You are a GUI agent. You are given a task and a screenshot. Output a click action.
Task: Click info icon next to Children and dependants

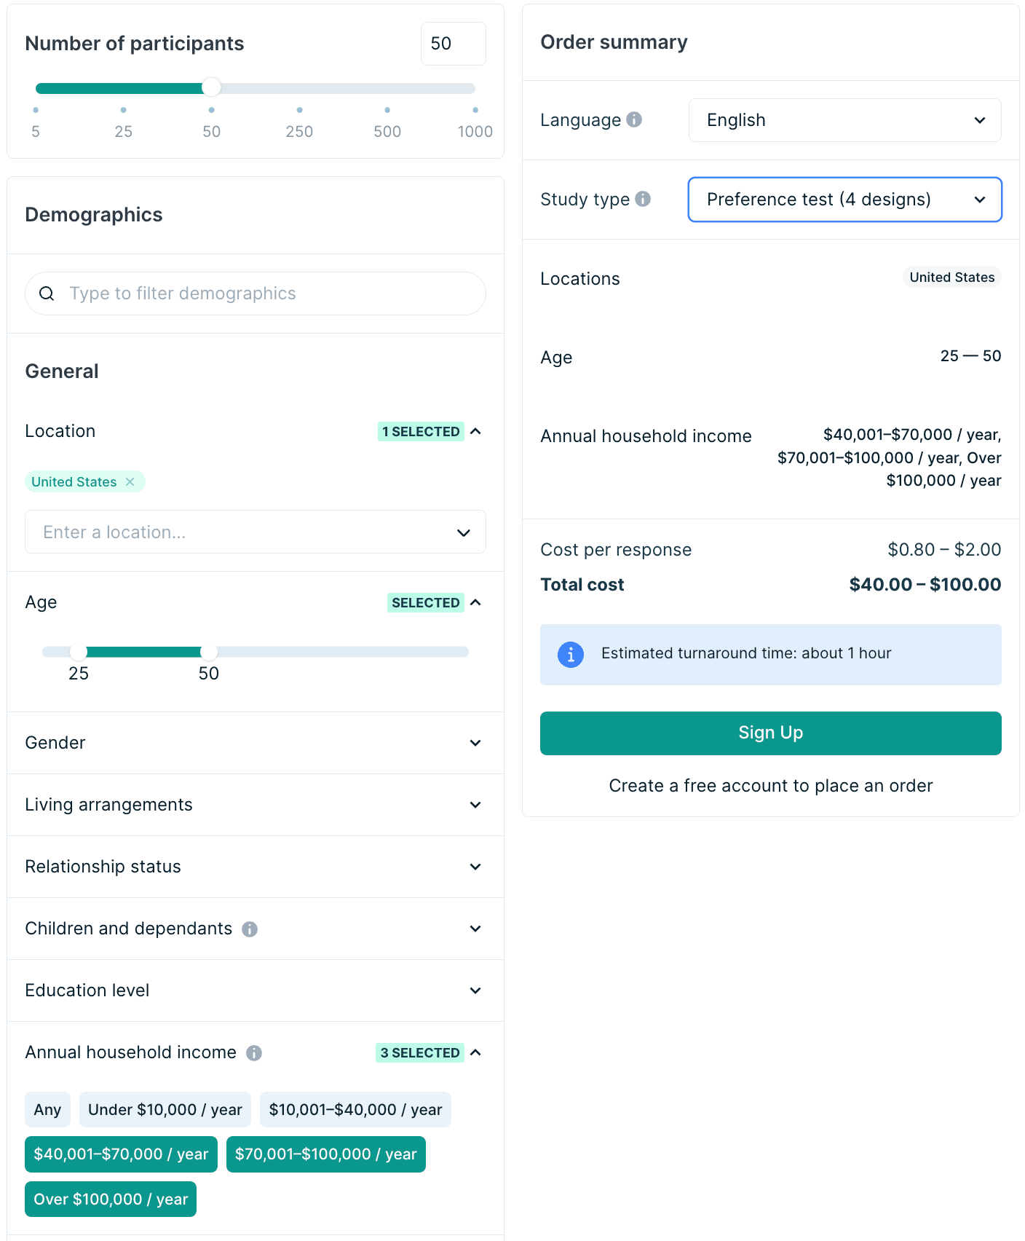coord(250,929)
